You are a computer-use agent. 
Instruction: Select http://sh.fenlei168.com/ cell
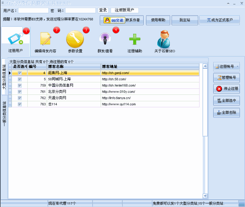pos(150,85)
